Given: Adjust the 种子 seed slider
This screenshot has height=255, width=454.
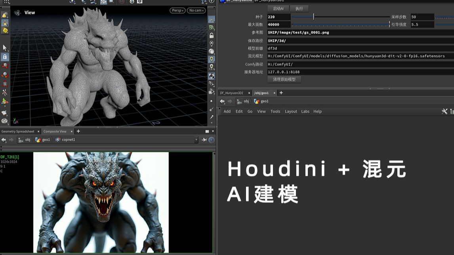Looking at the screenshot, I should (314, 17).
